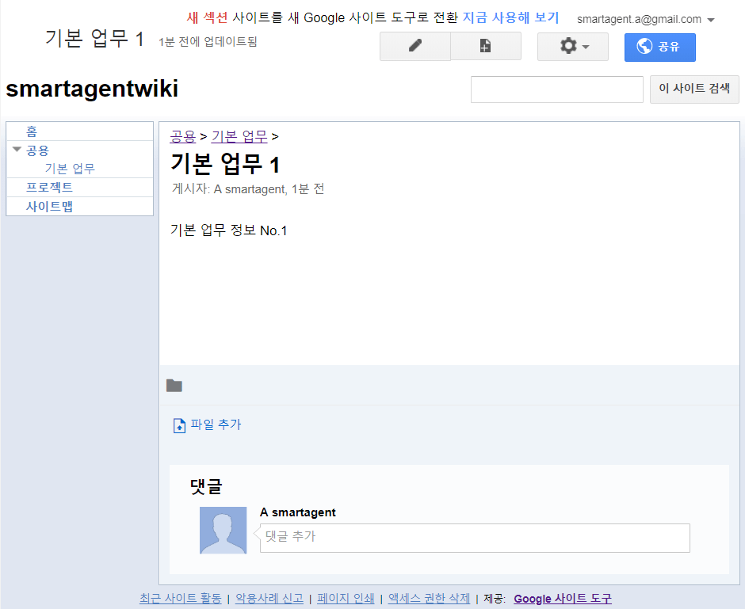Click the 파일 추가 file upload icon

[x=179, y=425]
